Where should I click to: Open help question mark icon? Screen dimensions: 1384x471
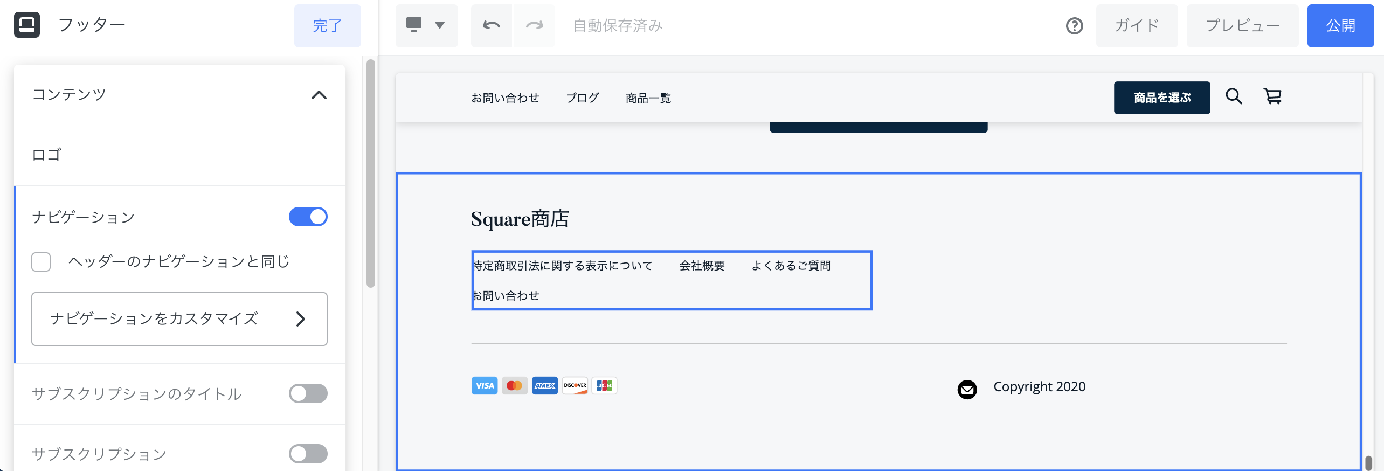[x=1074, y=26]
